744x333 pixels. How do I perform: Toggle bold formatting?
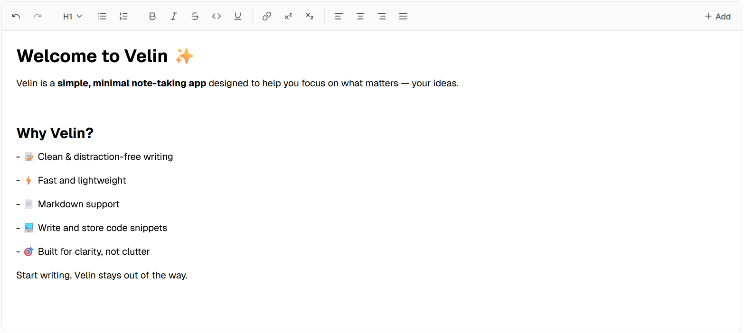[152, 16]
